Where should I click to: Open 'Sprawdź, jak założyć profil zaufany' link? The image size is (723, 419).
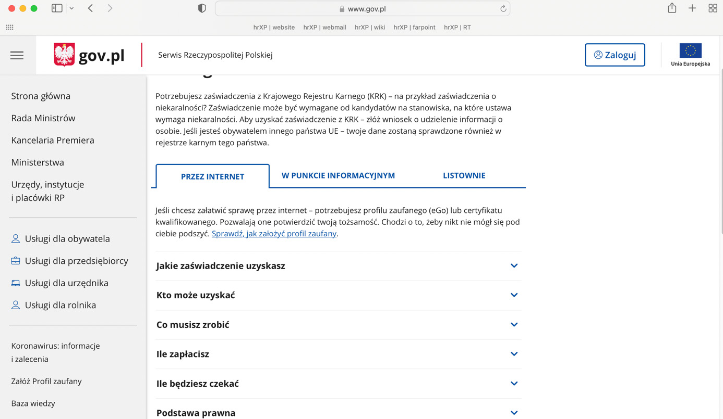274,234
